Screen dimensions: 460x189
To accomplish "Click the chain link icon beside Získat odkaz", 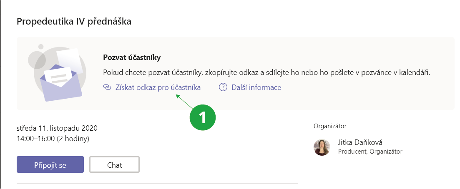I will (x=107, y=87).
